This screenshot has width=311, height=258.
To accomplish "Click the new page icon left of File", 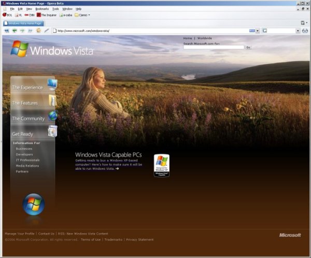I will [x=5, y=9].
